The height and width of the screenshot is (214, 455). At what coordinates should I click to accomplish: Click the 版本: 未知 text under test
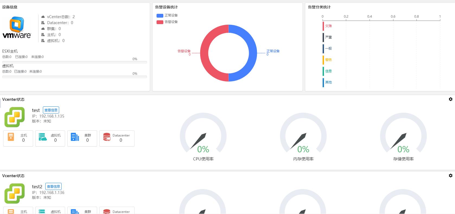(42, 121)
